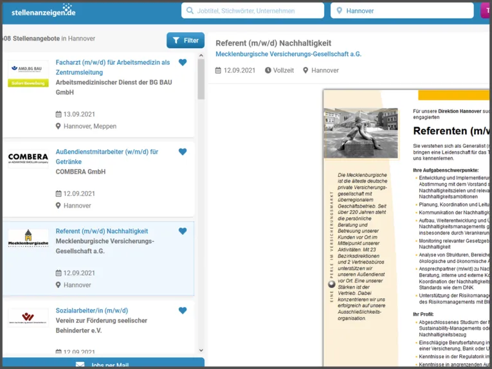The height and width of the screenshot is (369, 492).
Task: Click the COMBERA company logo
Action: click(28, 159)
